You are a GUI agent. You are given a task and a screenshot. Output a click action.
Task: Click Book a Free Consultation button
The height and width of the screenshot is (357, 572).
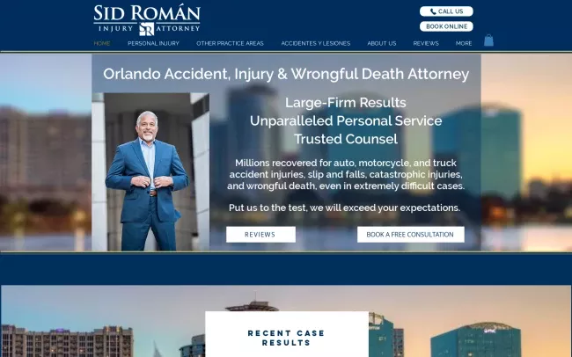coord(411,235)
